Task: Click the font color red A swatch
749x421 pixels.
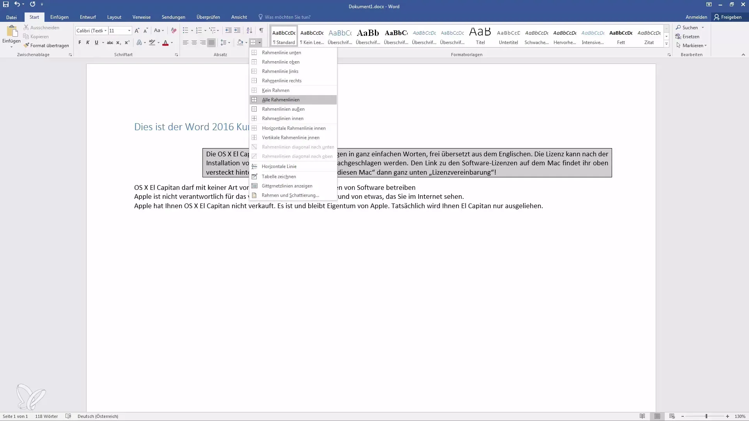Action: pos(165,42)
